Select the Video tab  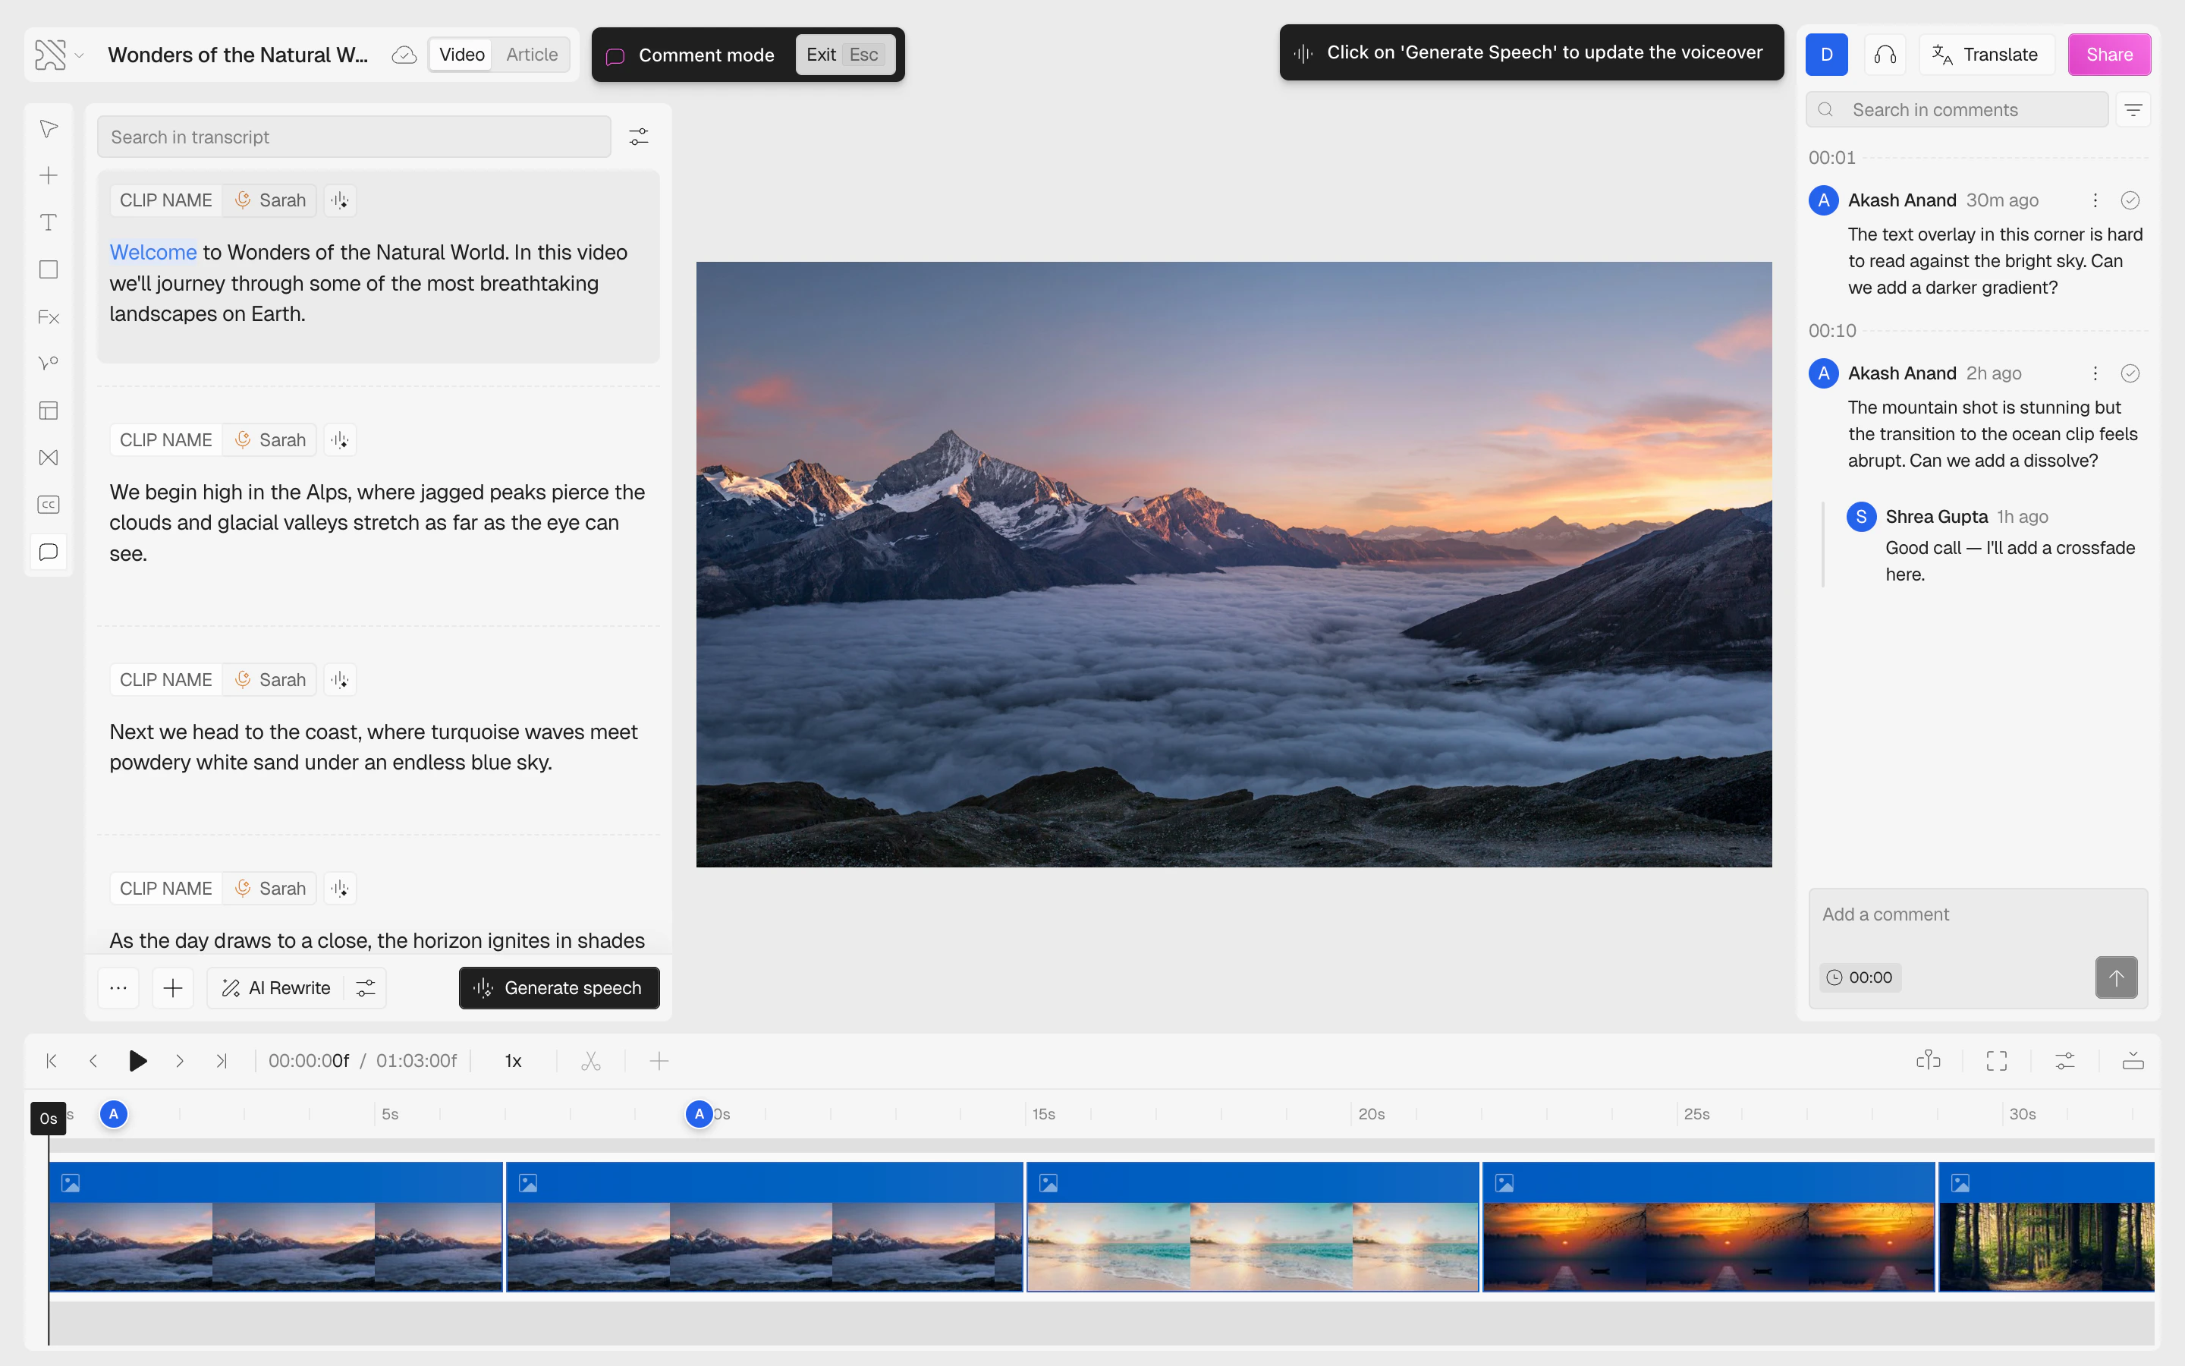461,54
